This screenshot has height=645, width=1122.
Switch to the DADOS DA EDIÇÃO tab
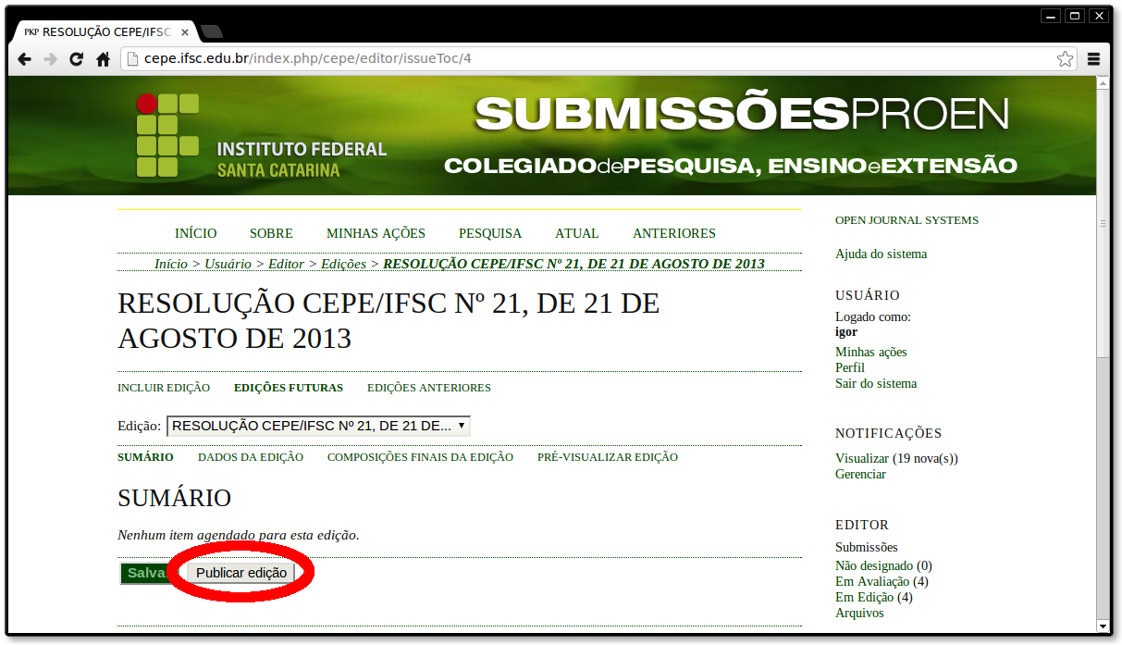pos(250,456)
